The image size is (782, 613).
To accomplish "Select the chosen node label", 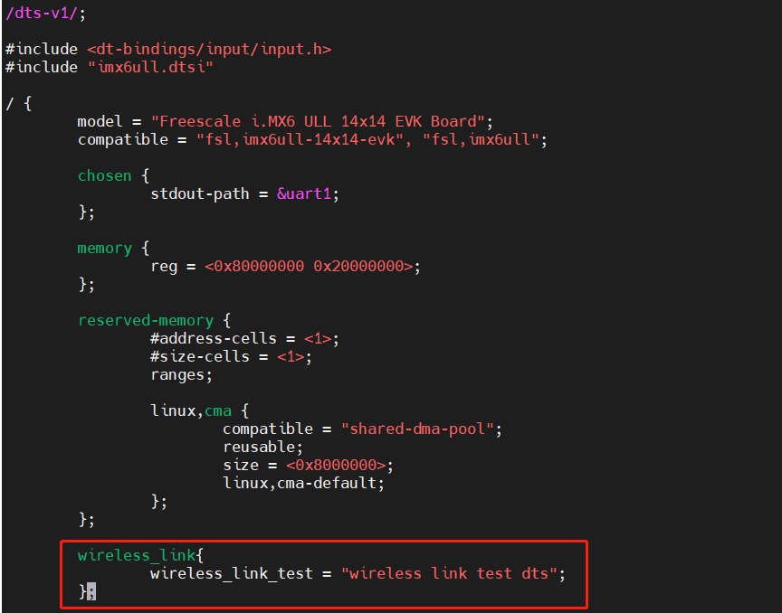I will [x=104, y=175].
